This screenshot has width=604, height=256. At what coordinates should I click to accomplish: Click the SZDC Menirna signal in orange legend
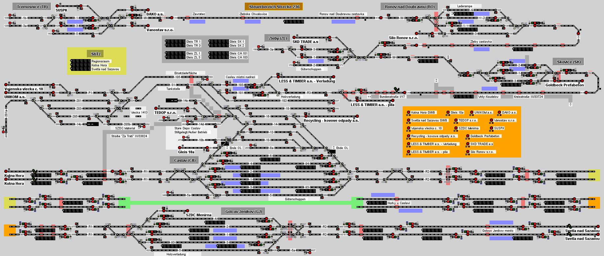(x=456, y=128)
